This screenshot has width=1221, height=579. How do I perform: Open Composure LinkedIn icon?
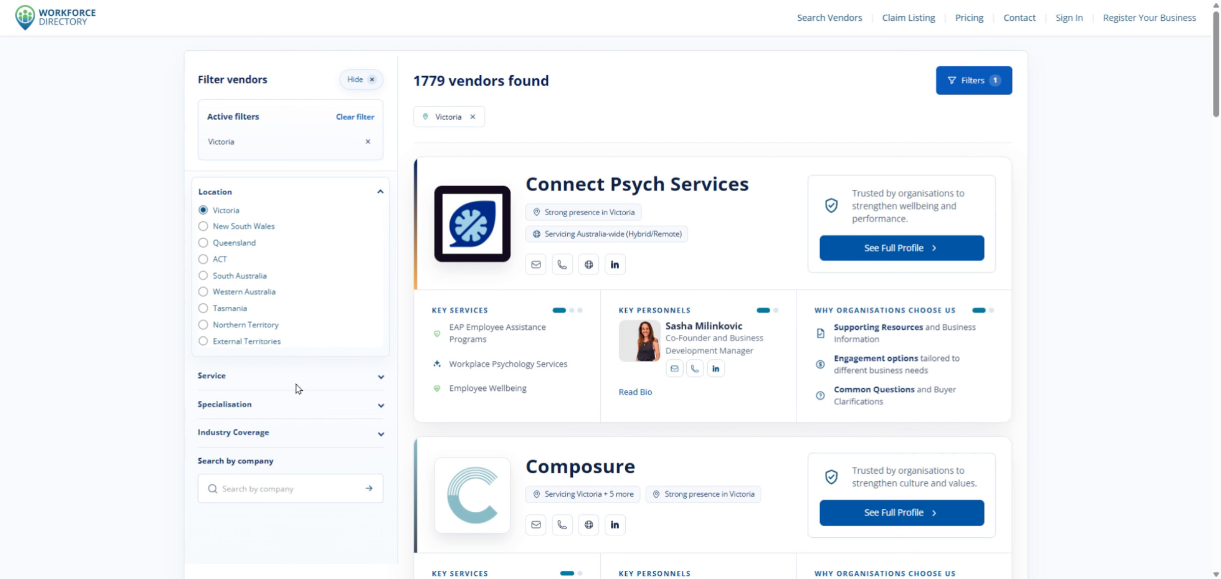pyautogui.click(x=615, y=525)
